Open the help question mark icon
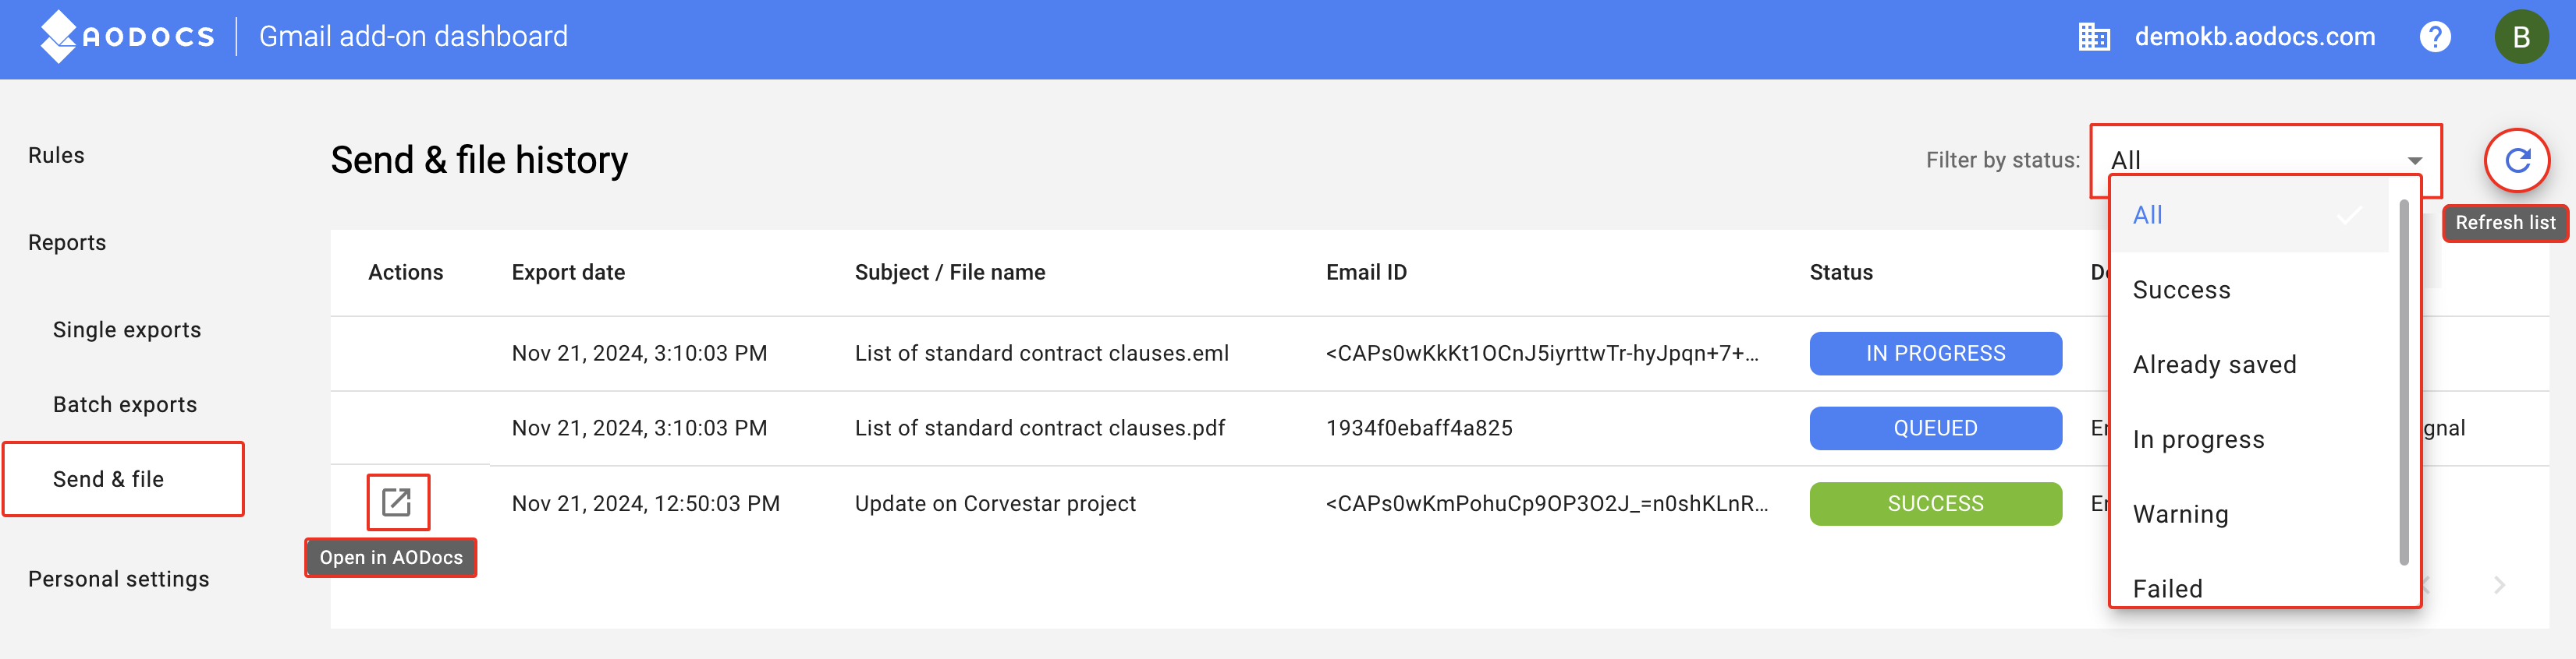The height and width of the screenshot is (659, 2576). [2435, 37]
